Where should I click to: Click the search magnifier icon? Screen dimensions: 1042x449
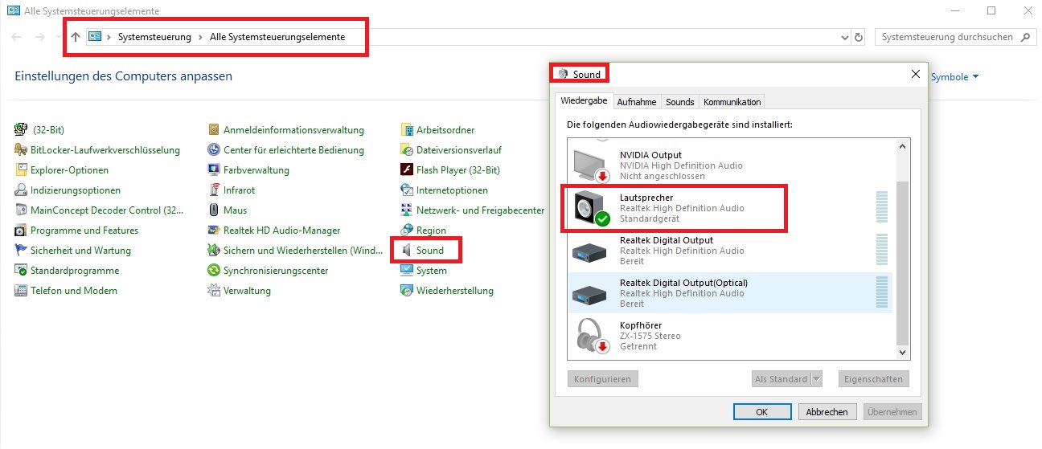pyautogui.click(x=1025, y=37)
